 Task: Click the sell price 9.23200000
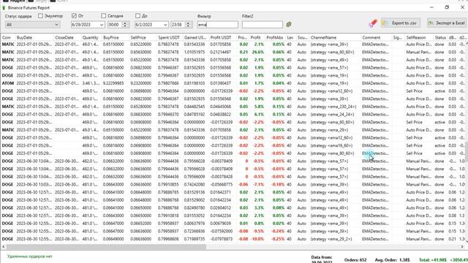click(140, 83)
